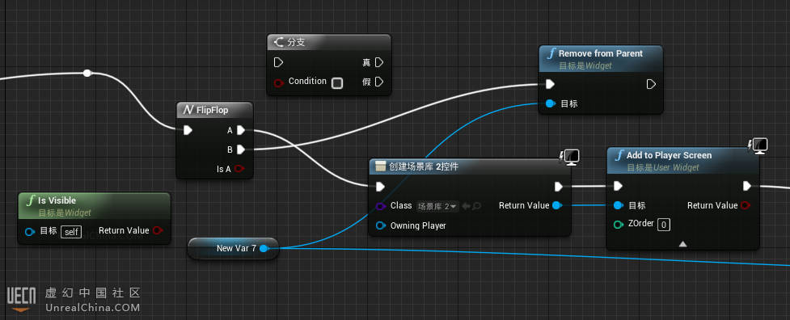The height and width of the screenshot is (320, 790).
Task: Click the self target field on Is Visible
Action: (x=71, y=232)
